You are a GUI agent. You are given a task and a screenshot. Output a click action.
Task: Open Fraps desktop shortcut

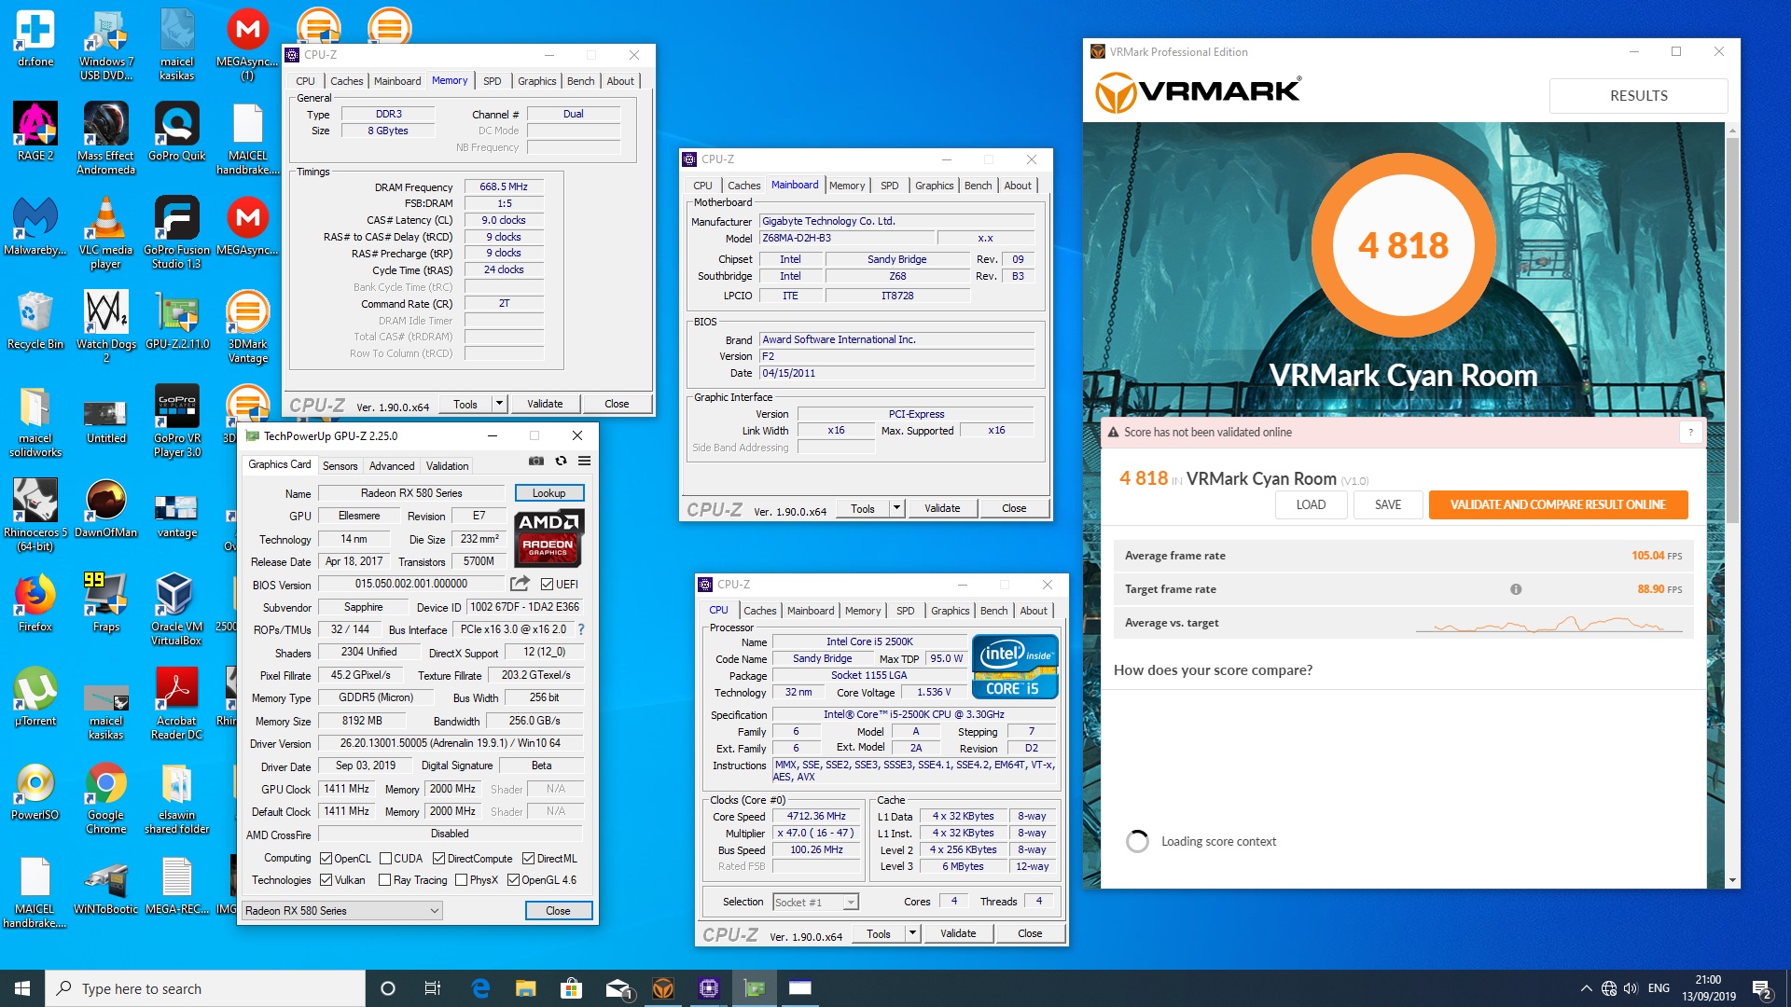(x=105, y=603)
